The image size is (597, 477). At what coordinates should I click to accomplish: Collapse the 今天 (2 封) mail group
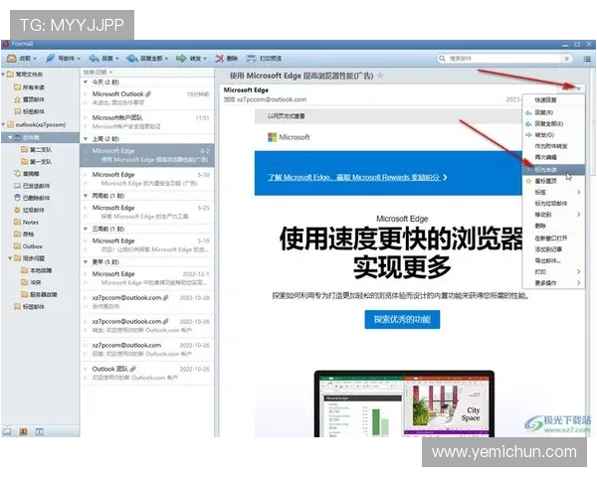(x=86, y=82)
